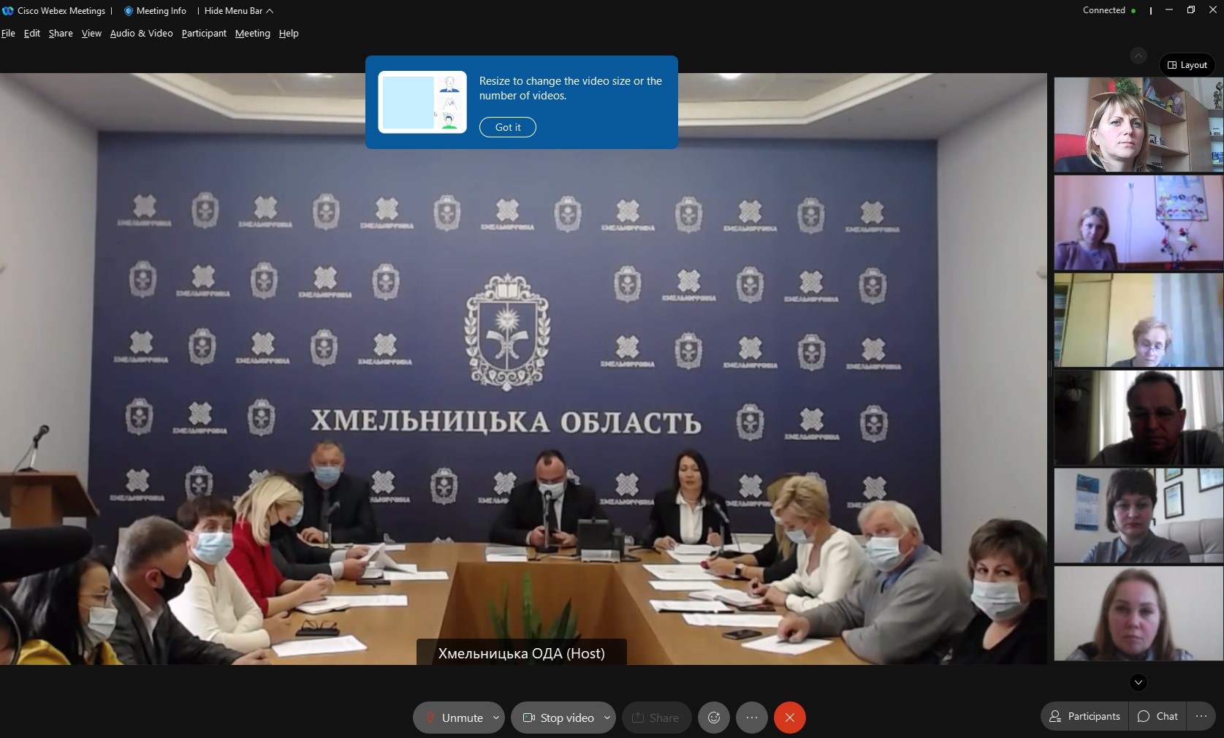Select the top participant video thumbnail
1224x738 pixels.
(1138, 125)
